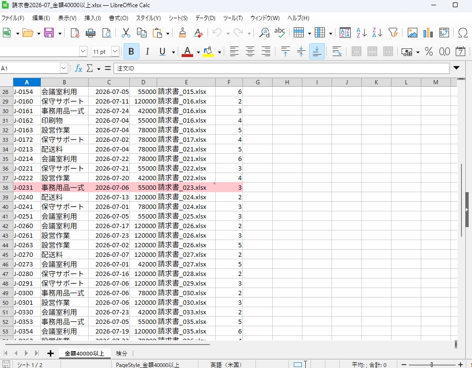Screen dimensions: 472x368
Task: Expand the formula bar
Action: click(x=456, y=68)
